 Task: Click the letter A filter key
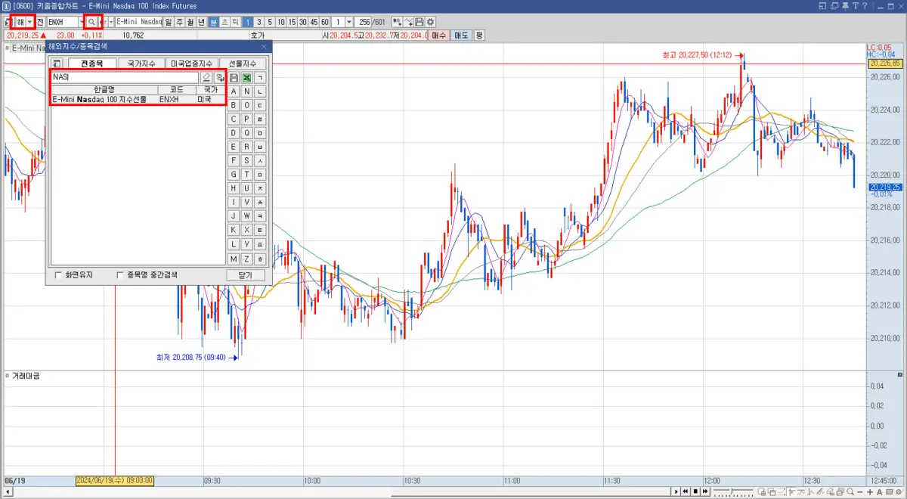click(x=234, y=91)
